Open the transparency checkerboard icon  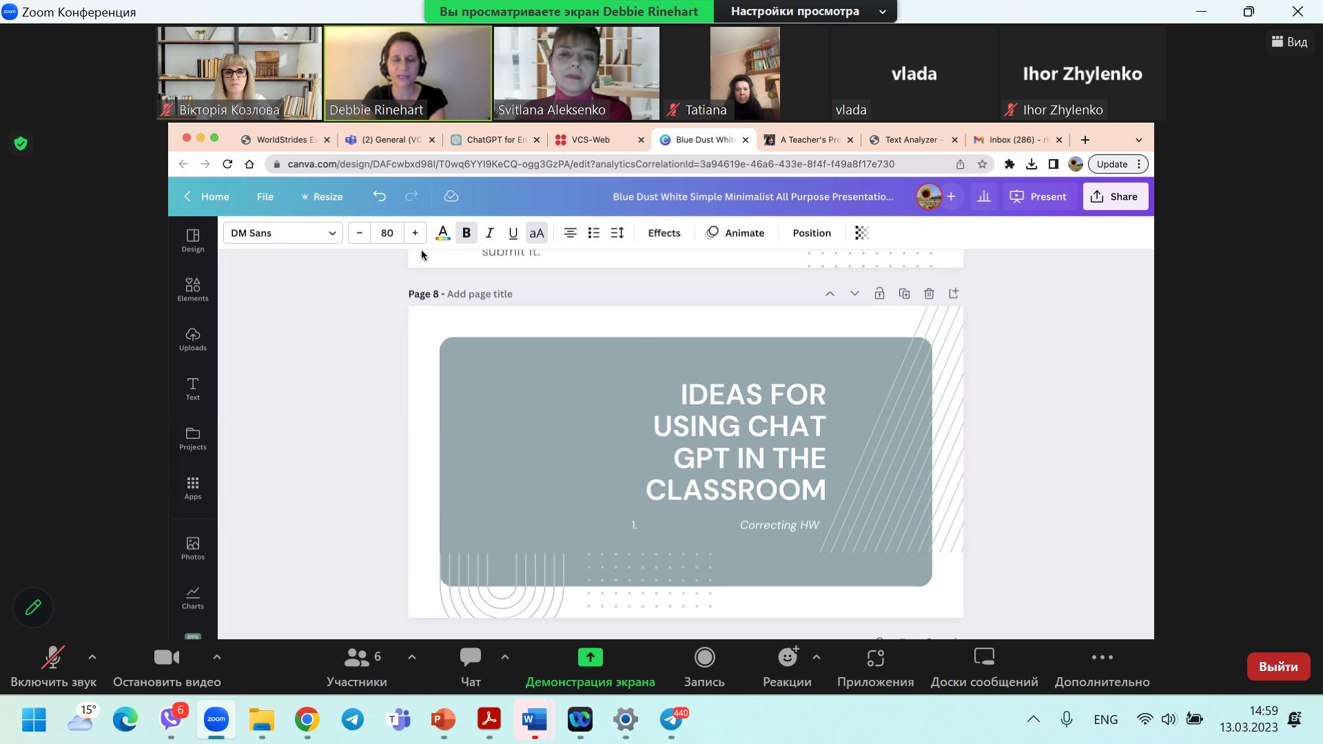pyautogui.click(x=861, y=233)
